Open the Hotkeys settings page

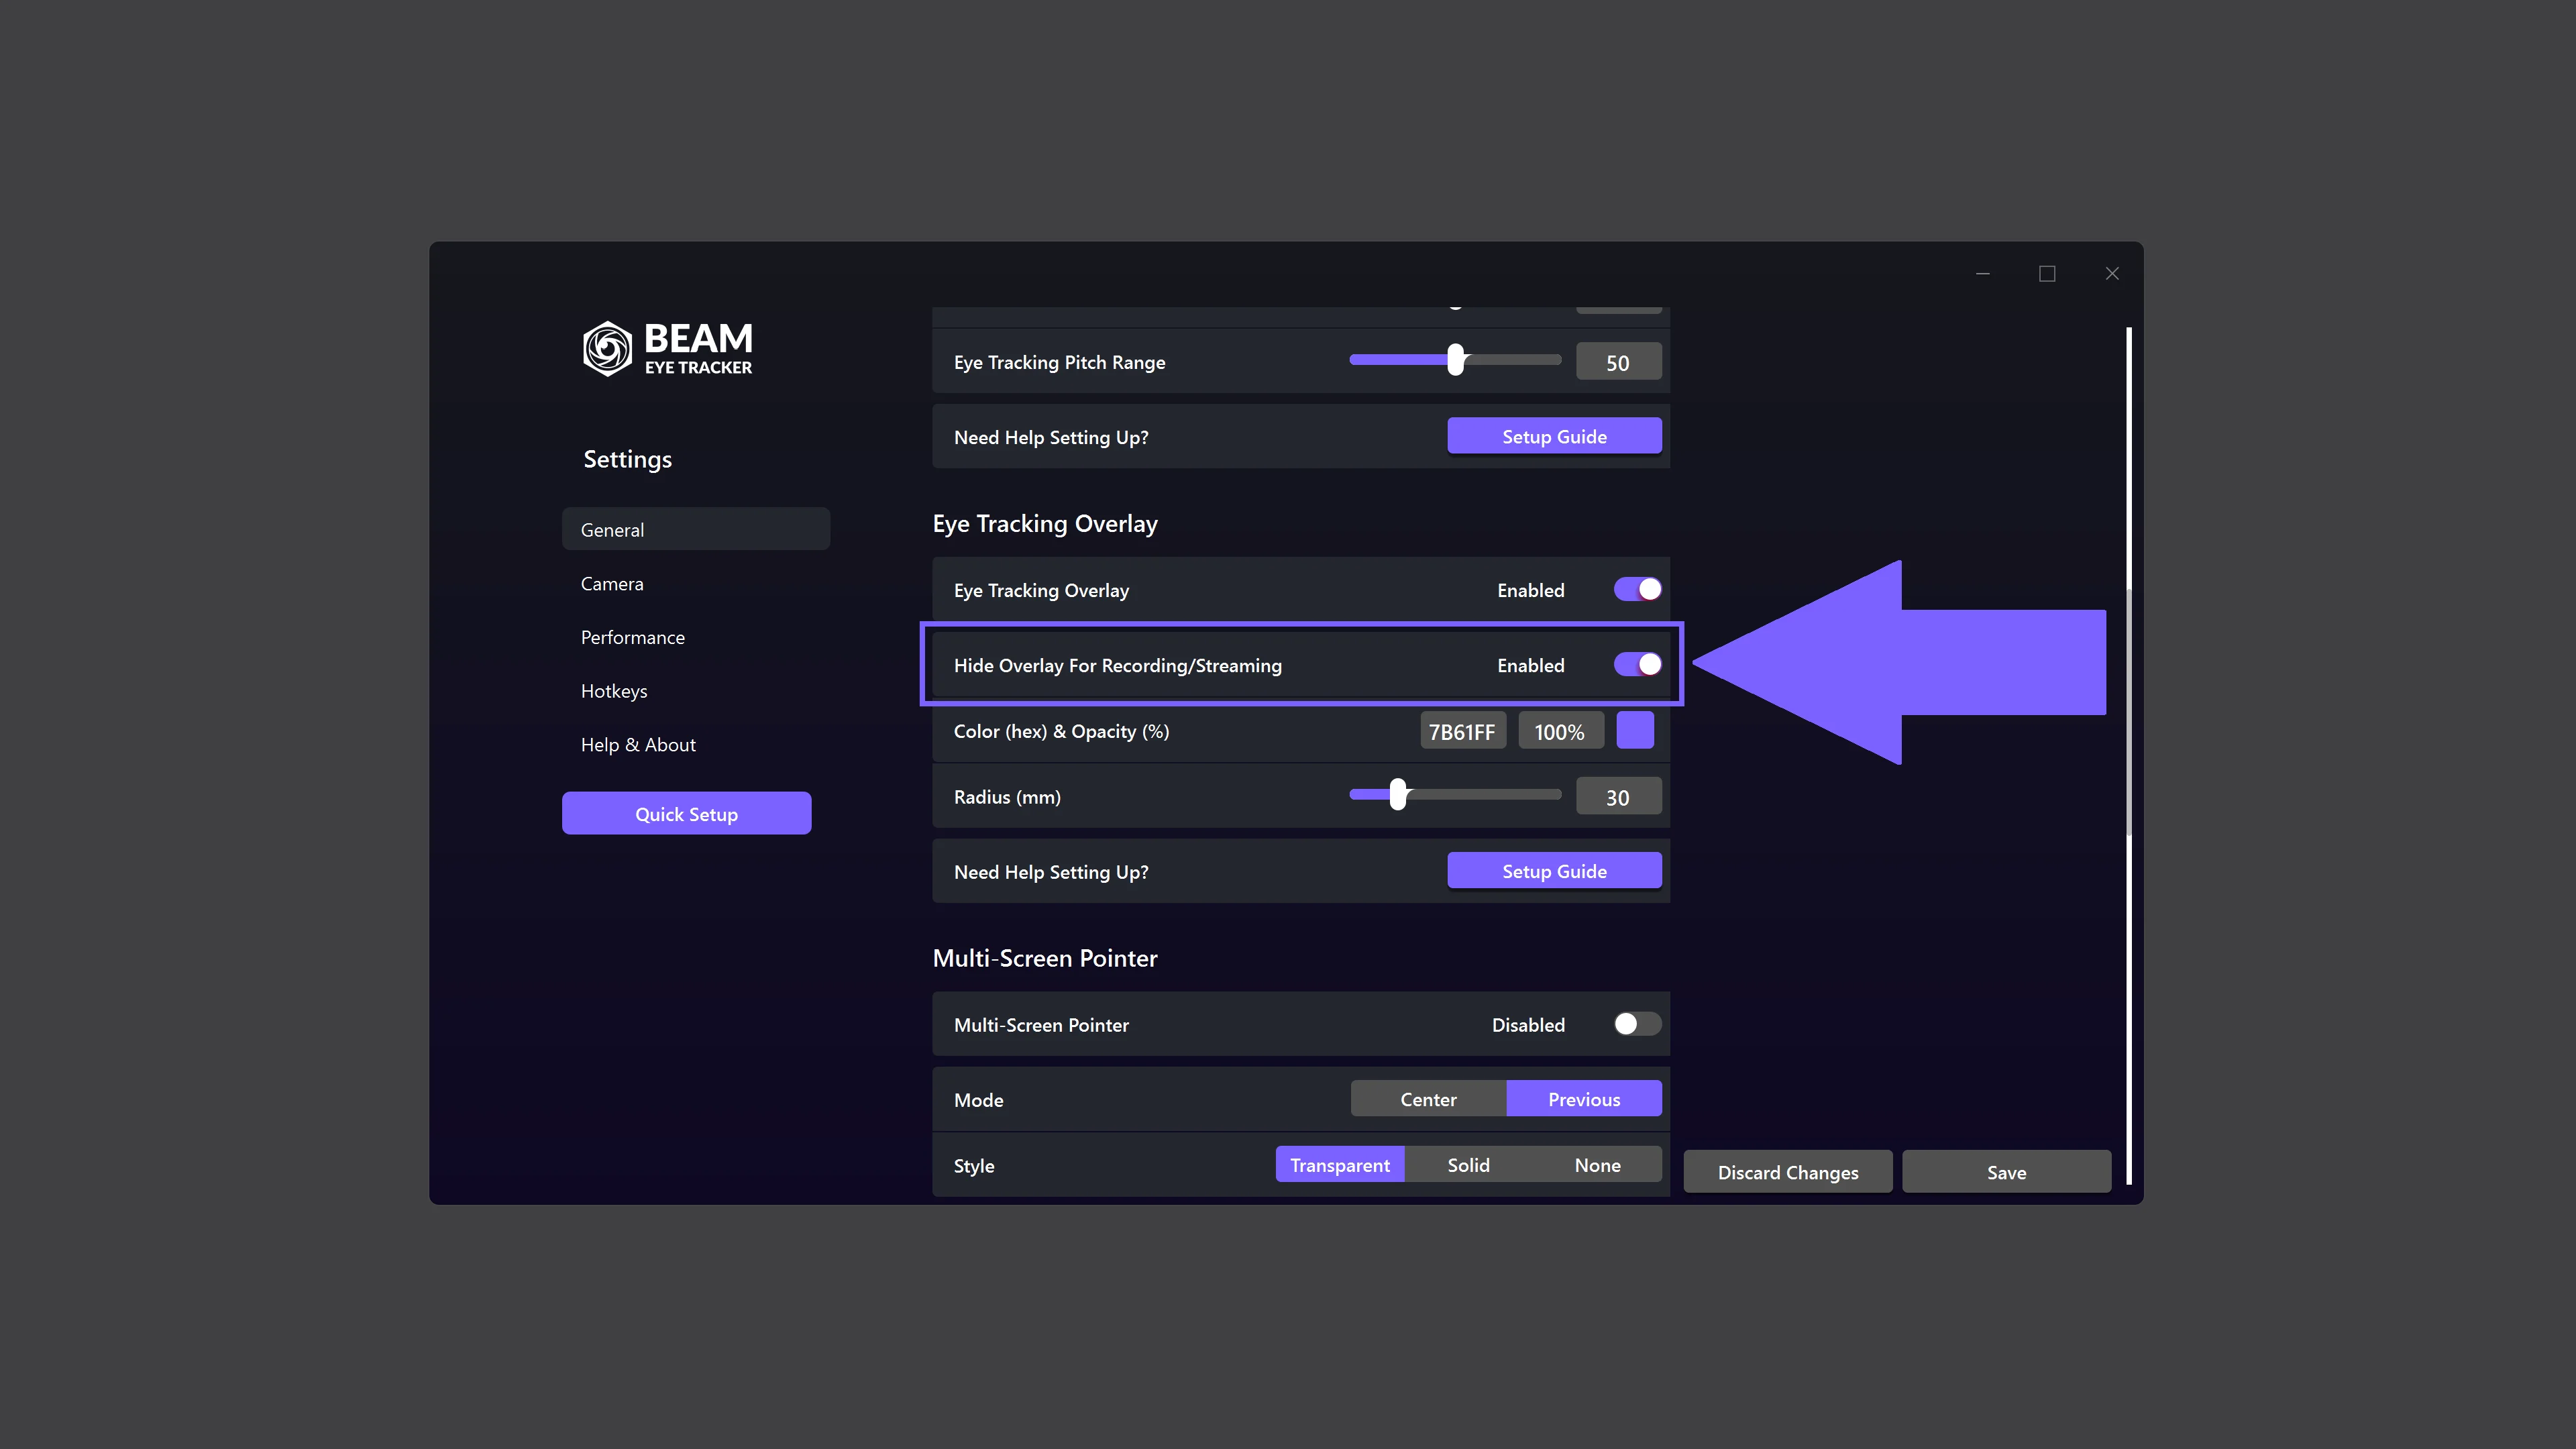coord(614,690)
